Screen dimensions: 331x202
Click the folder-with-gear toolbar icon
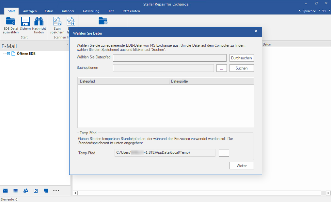click(103, 21)
